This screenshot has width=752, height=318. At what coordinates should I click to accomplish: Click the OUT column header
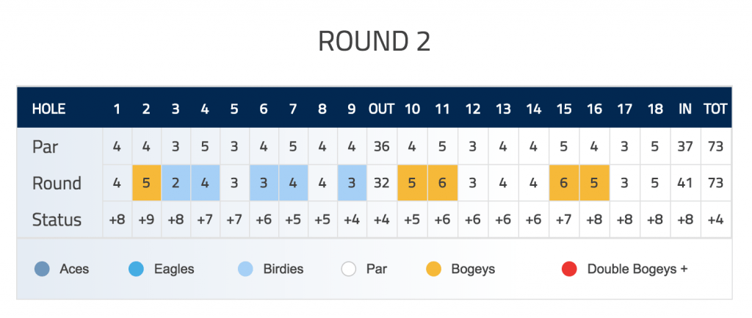pyautogui.click(x=381, y=109)
